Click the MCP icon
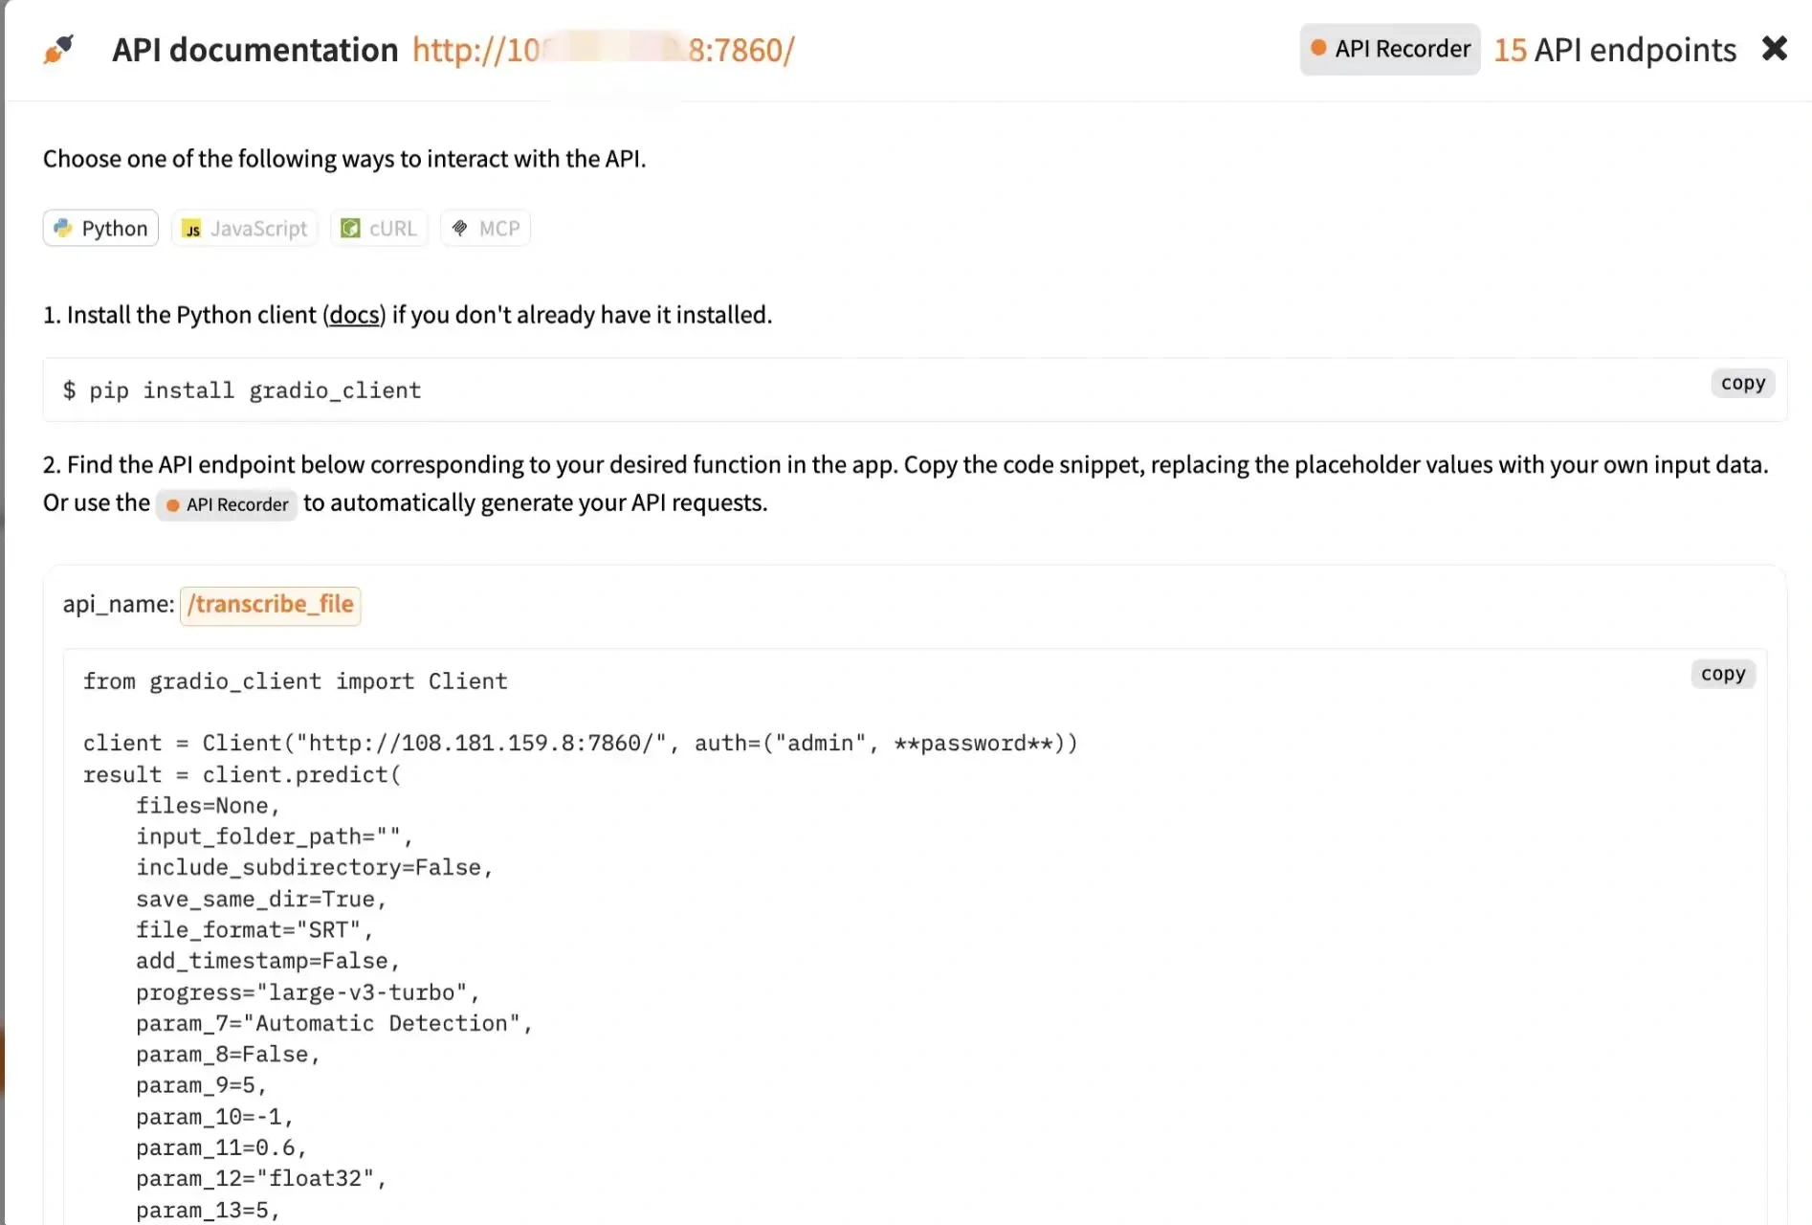The width and height of the screenshot is (1812, 1225). point(460,228)
